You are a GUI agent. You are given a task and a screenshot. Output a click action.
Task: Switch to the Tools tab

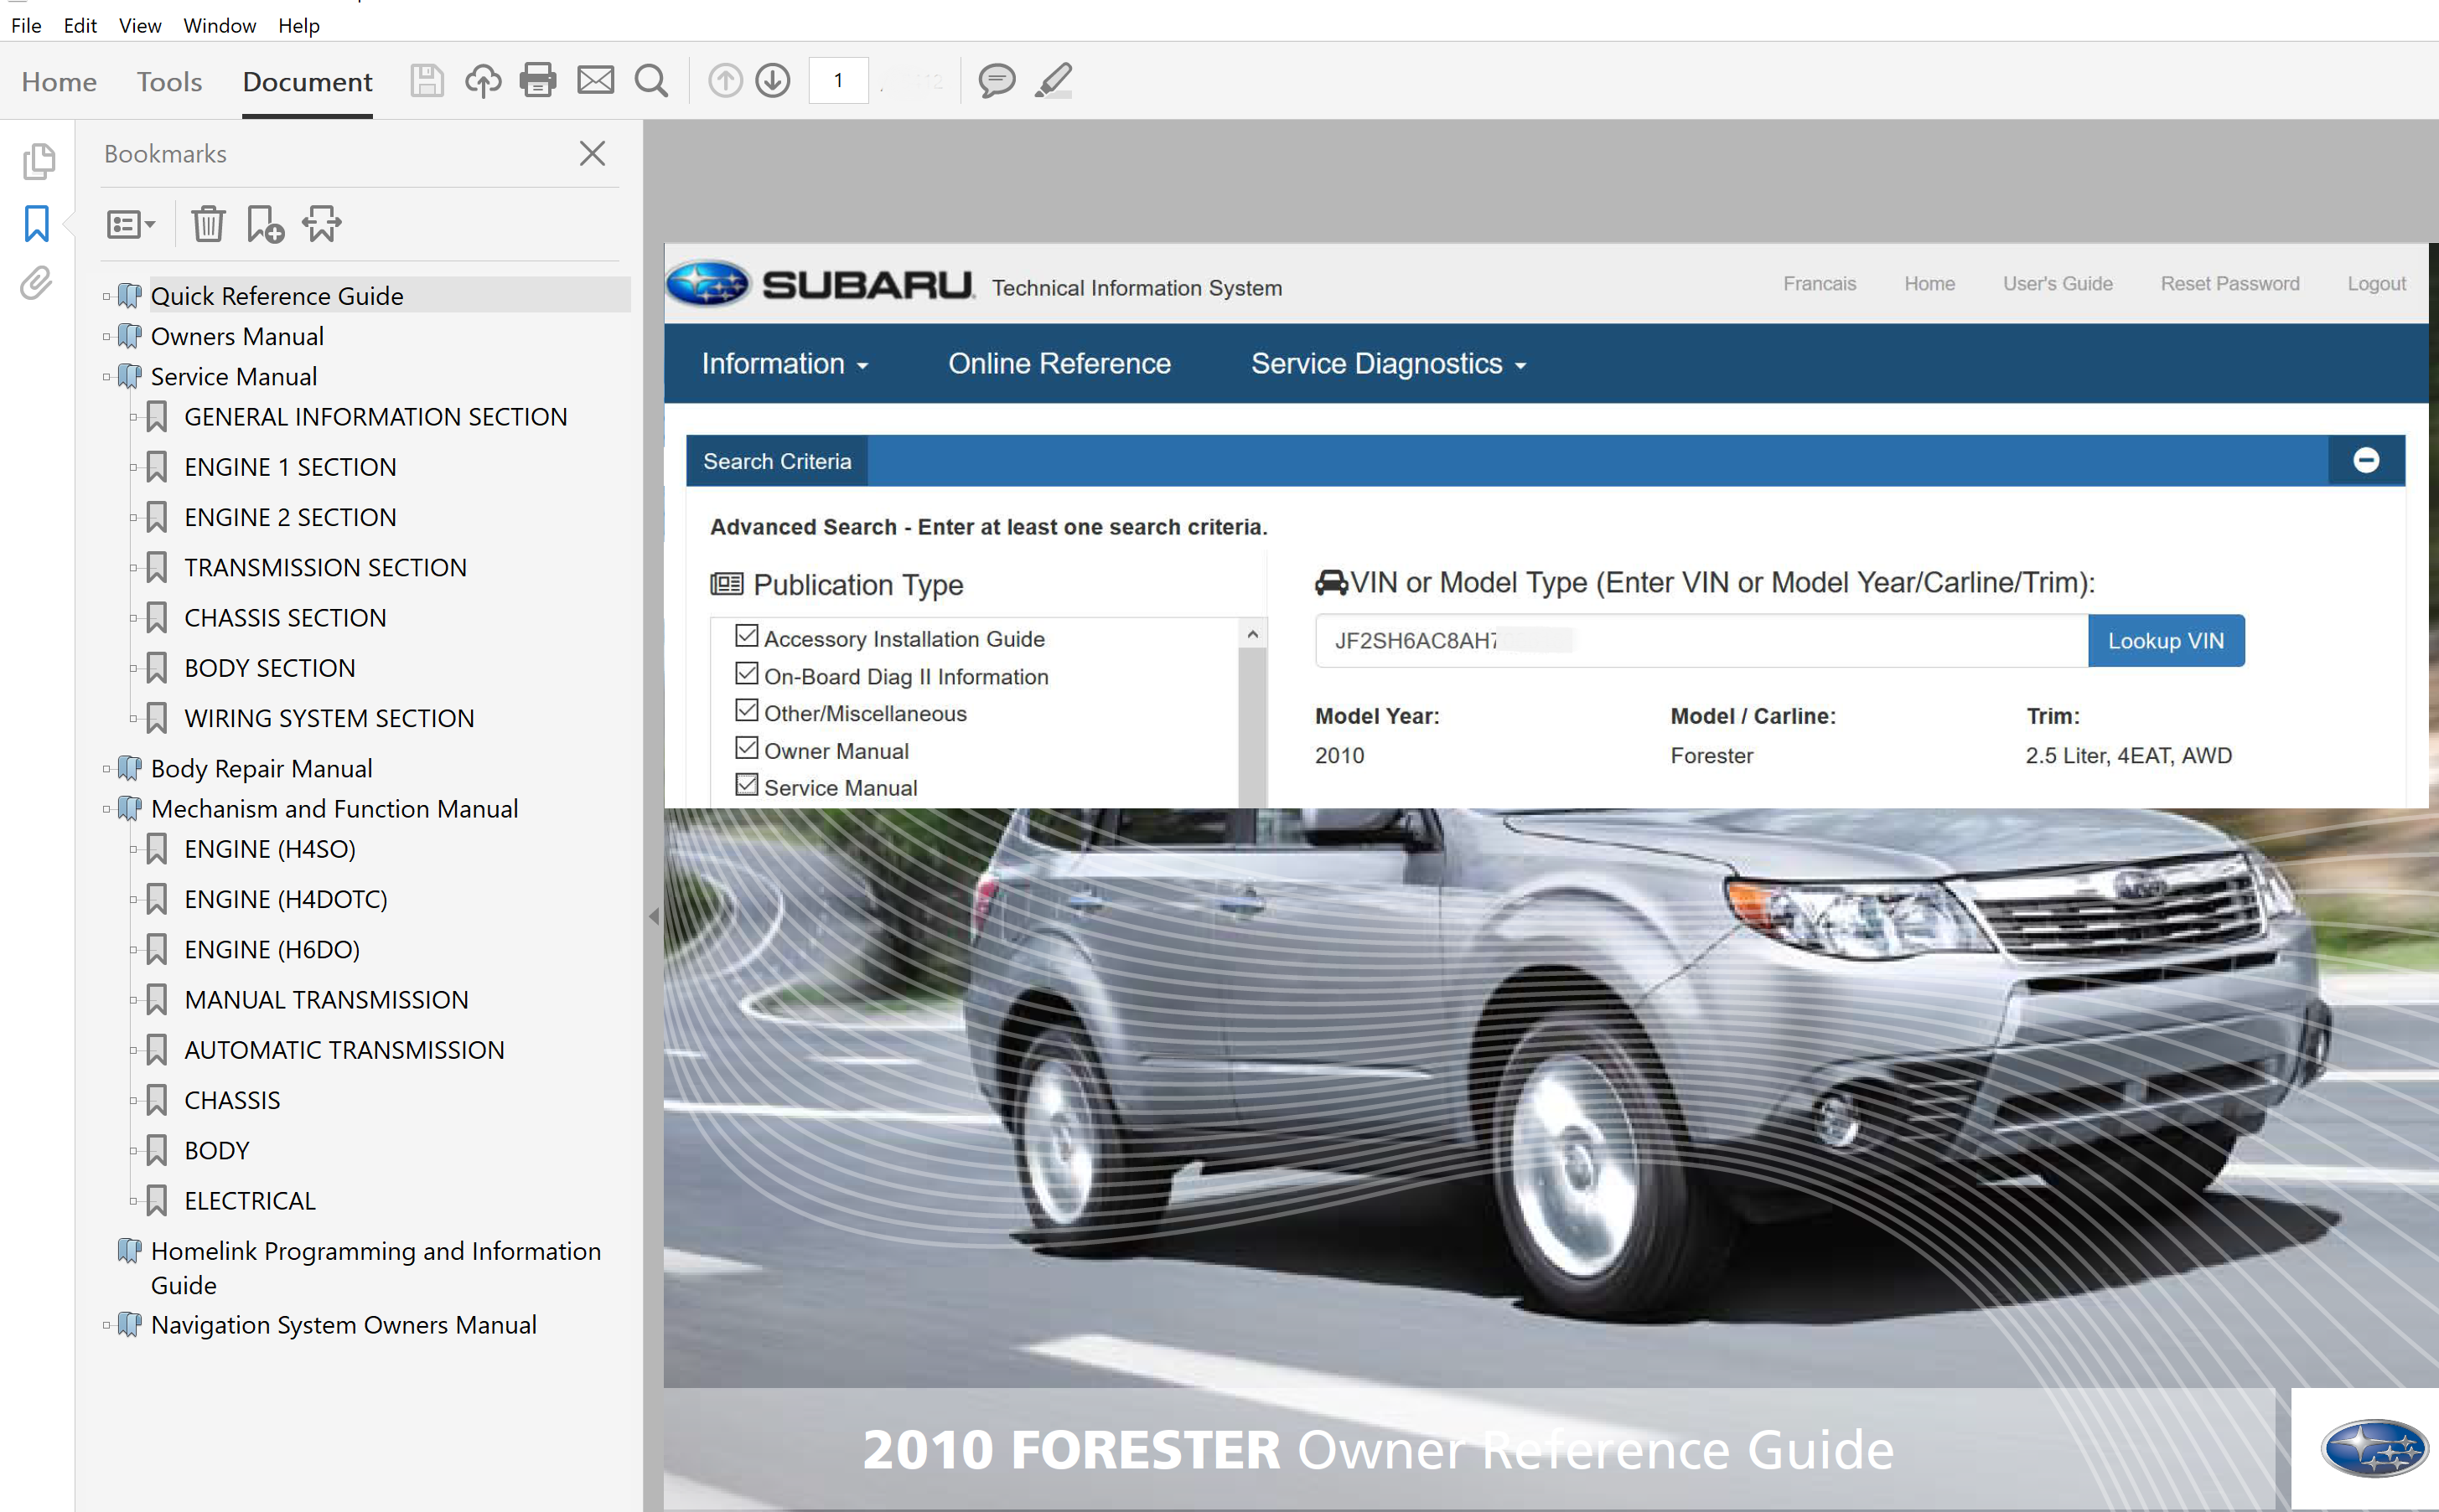(169, 82)
